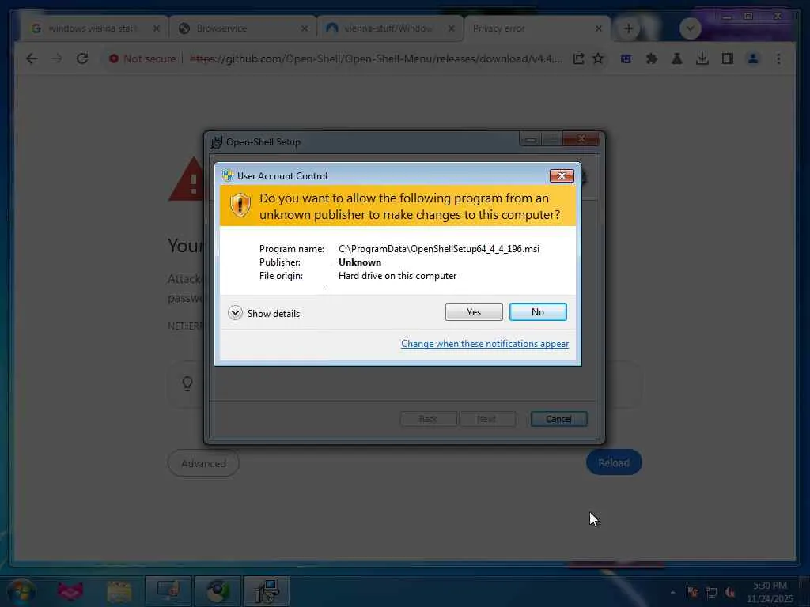The height and width of the screenshot is (607, 810).
Task: Close the vienna-stuff tab
Action: [452, 28]
